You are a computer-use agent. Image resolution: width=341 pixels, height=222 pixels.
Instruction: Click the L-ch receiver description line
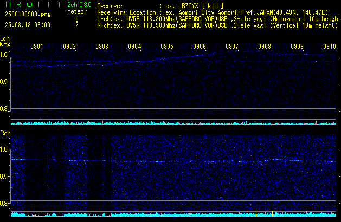(218, 19)
